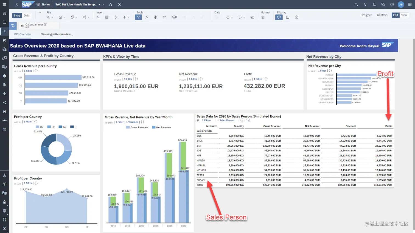The height and width of the screenshot is (233, 415).
Task: Switch to View mode
Action: pos(404,15)
